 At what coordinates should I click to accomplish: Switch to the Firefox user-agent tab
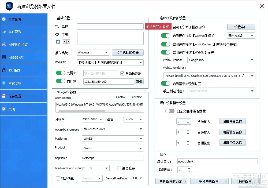click(x=121, y=97)
